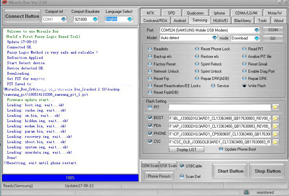Switch to the Qualcomm tab
Image resolution: width=289 pixels, height=196 pixels.
[195, 13]
